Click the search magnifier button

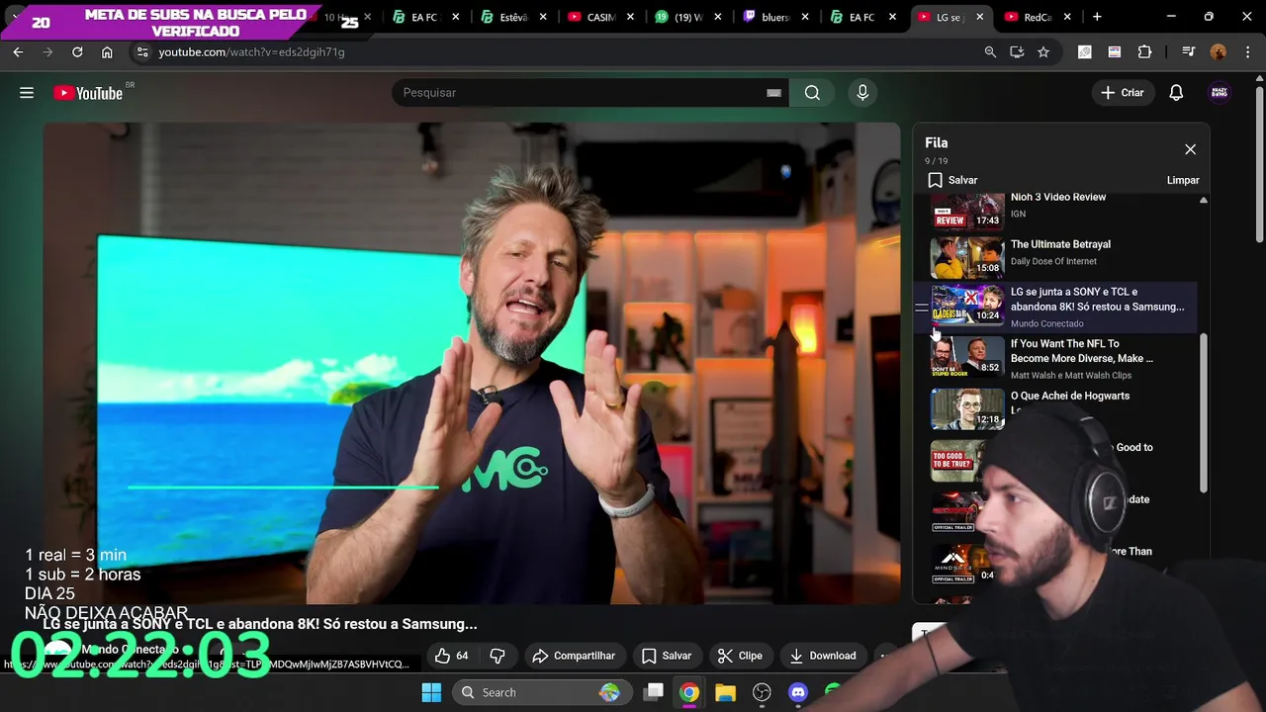point(812,93)
